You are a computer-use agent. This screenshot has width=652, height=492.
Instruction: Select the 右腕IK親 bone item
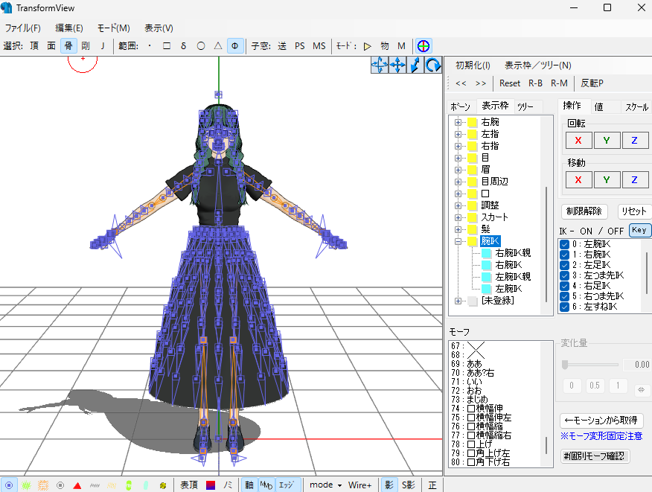click(x=513, y=253)
